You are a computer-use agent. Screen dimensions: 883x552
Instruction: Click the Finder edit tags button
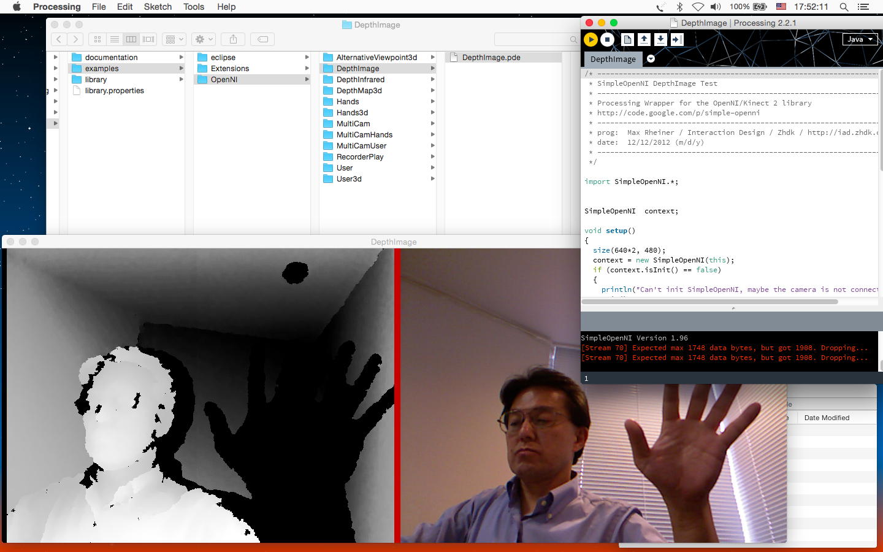click(x=262, y=39)
